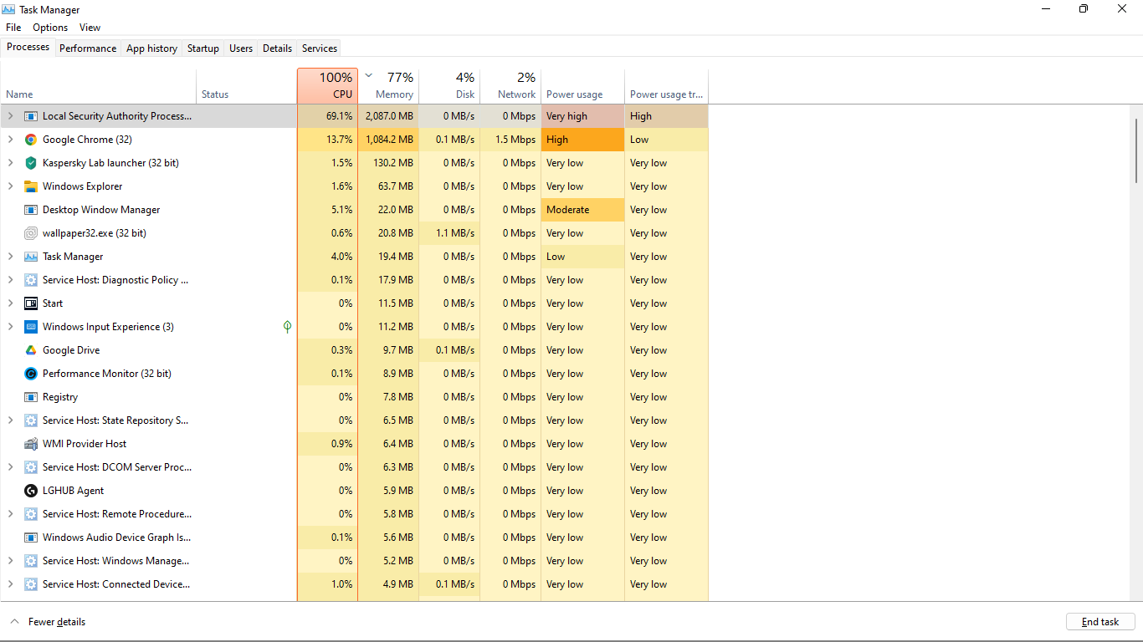Switch to the Services tab

click(x=320, y=48)
